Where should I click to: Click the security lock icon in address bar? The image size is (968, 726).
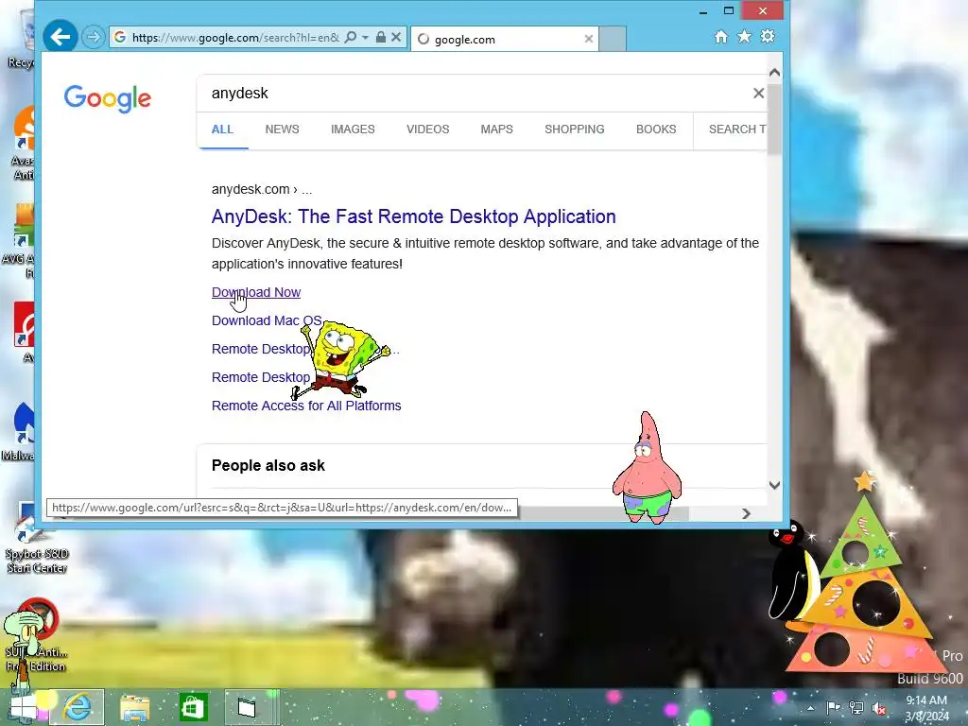point(381,38)
